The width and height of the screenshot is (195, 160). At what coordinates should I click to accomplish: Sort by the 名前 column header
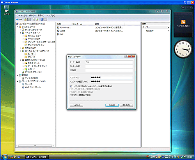pyautogui.click(x=64, y=24)
